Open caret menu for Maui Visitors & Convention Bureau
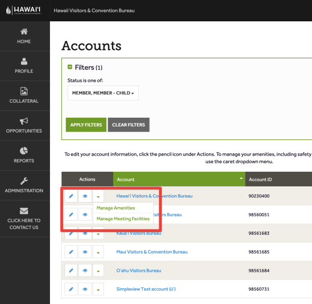Image resolution: width=312 pixels, height=304 pixels. 98,252
